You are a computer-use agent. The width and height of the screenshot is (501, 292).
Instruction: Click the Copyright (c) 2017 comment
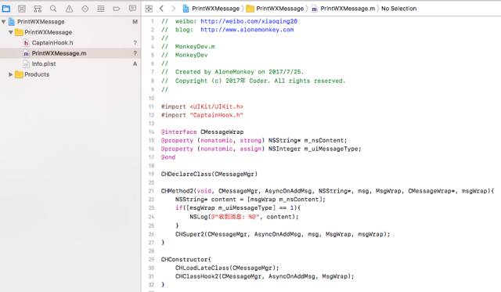click(x=260, y=81)
